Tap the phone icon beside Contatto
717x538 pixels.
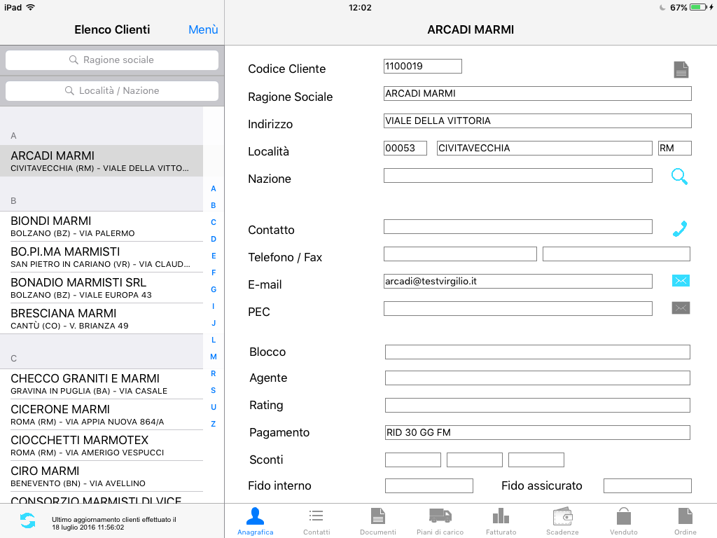(680, 229)
